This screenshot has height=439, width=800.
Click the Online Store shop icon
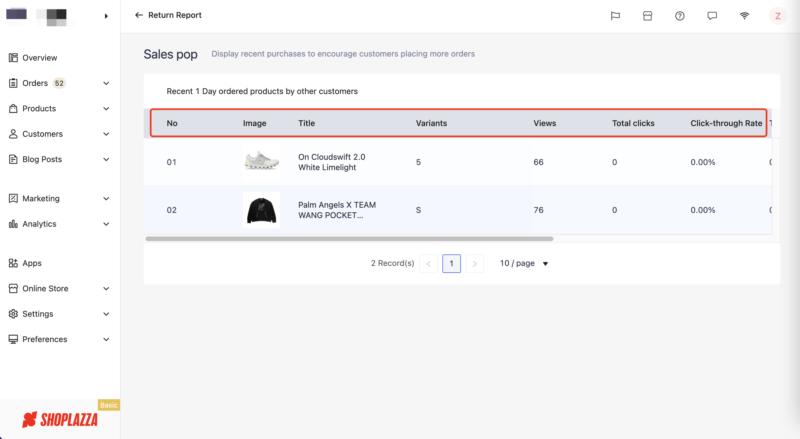coord(13,288)
